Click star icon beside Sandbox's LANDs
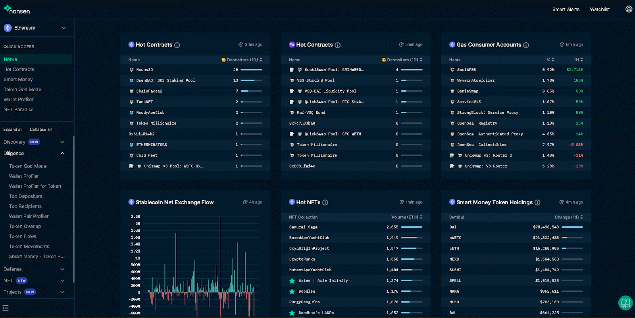This screenshot has height=318, width=635. (x=292, y=313)
